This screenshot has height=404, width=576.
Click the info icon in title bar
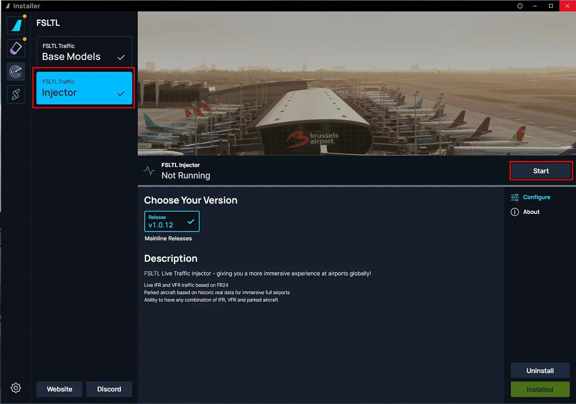click(x=520, y=6)
